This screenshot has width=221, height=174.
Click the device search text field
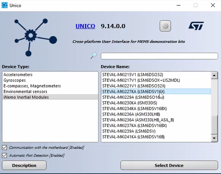point(159,56)
